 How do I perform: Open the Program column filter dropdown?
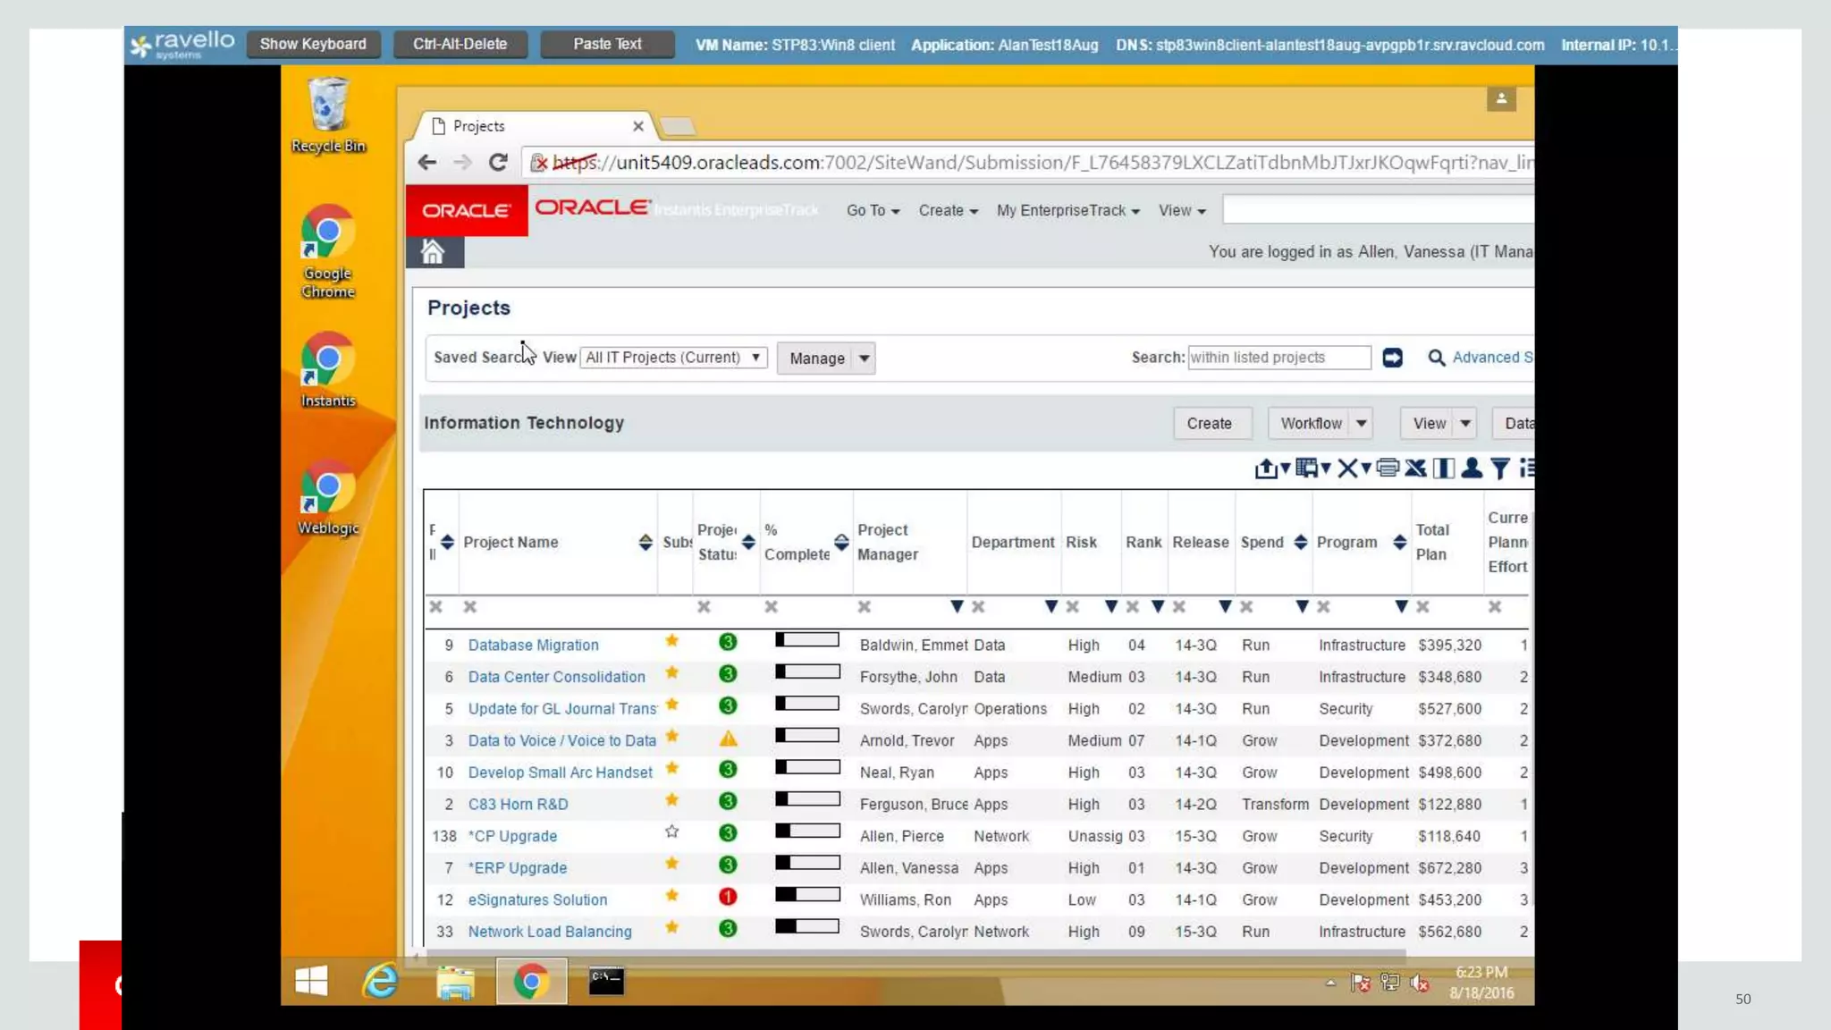point(1402,607)
